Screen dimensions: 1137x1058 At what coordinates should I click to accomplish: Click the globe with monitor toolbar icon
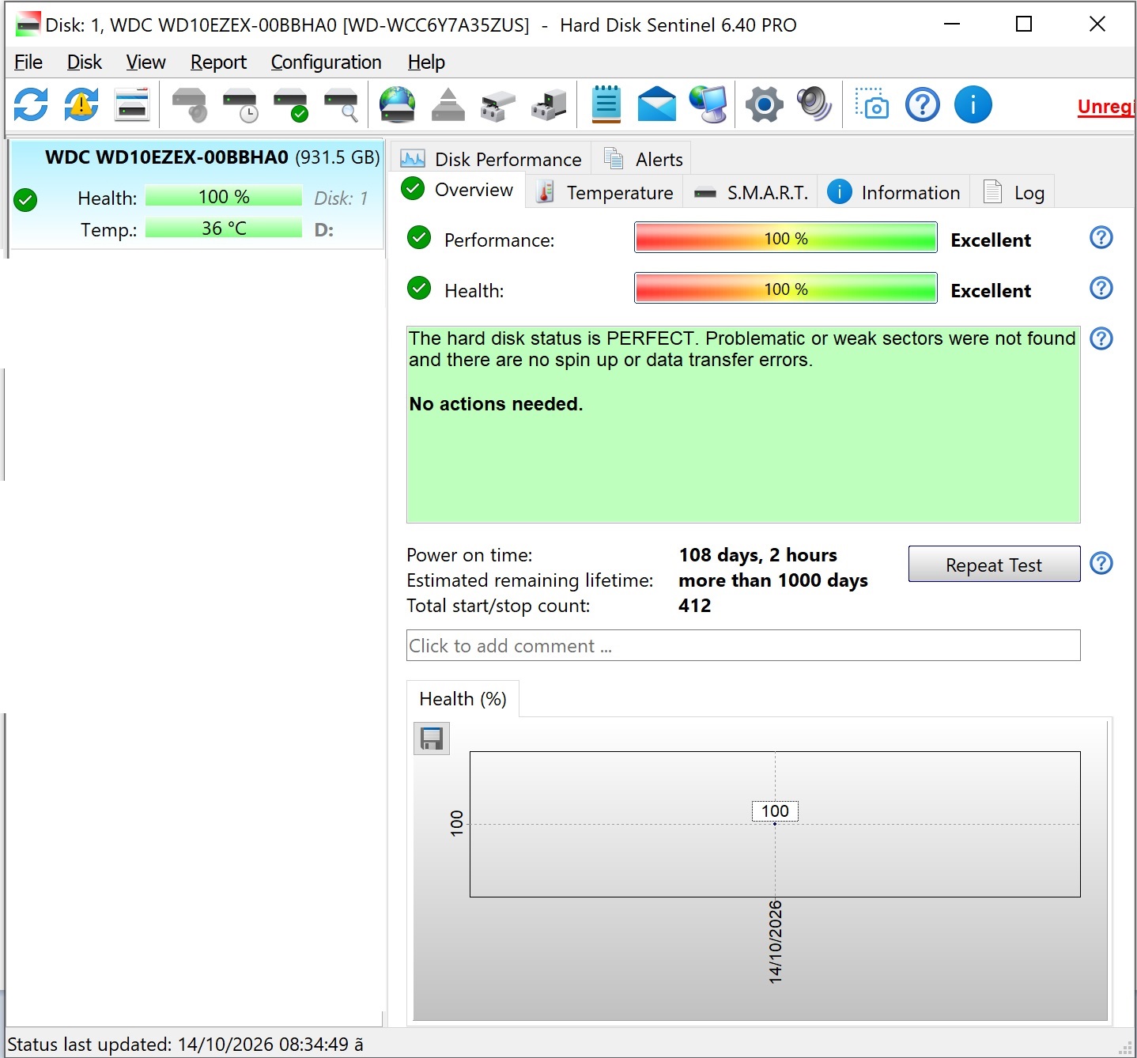(x=708, y=104)
